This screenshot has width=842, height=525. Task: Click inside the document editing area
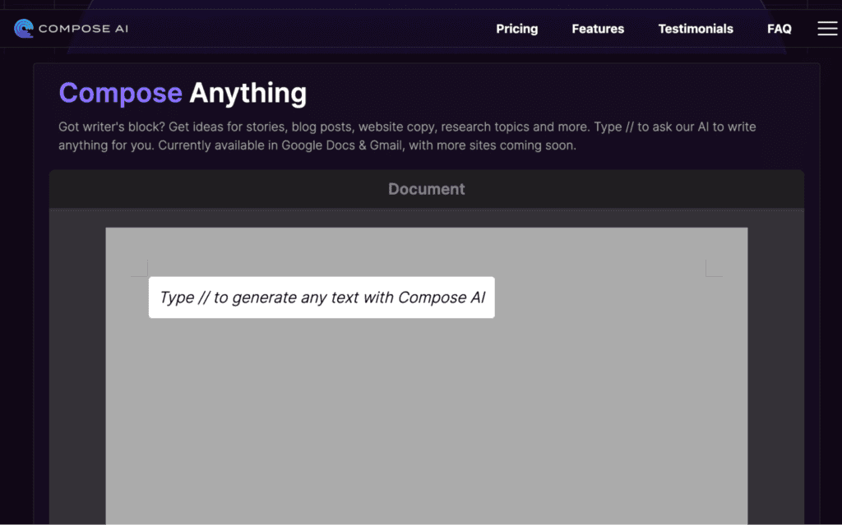[x=426, y=394]
